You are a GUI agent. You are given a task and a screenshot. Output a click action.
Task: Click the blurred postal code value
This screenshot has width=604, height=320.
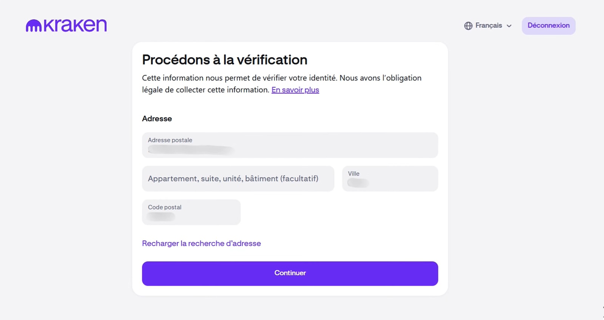(161, 217)
